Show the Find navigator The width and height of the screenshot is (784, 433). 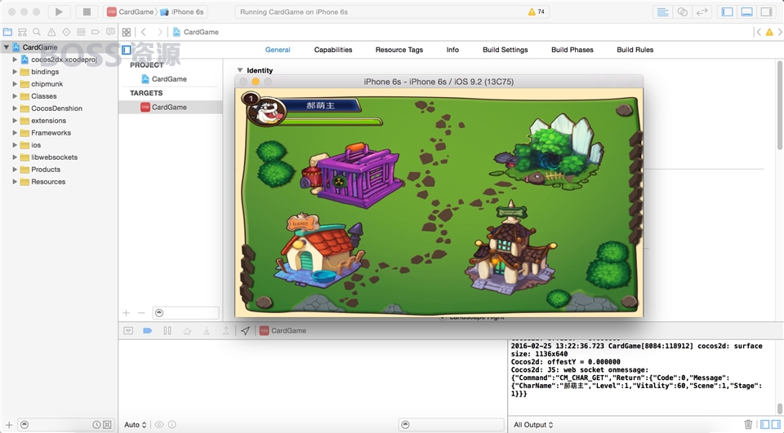[37, 32]
